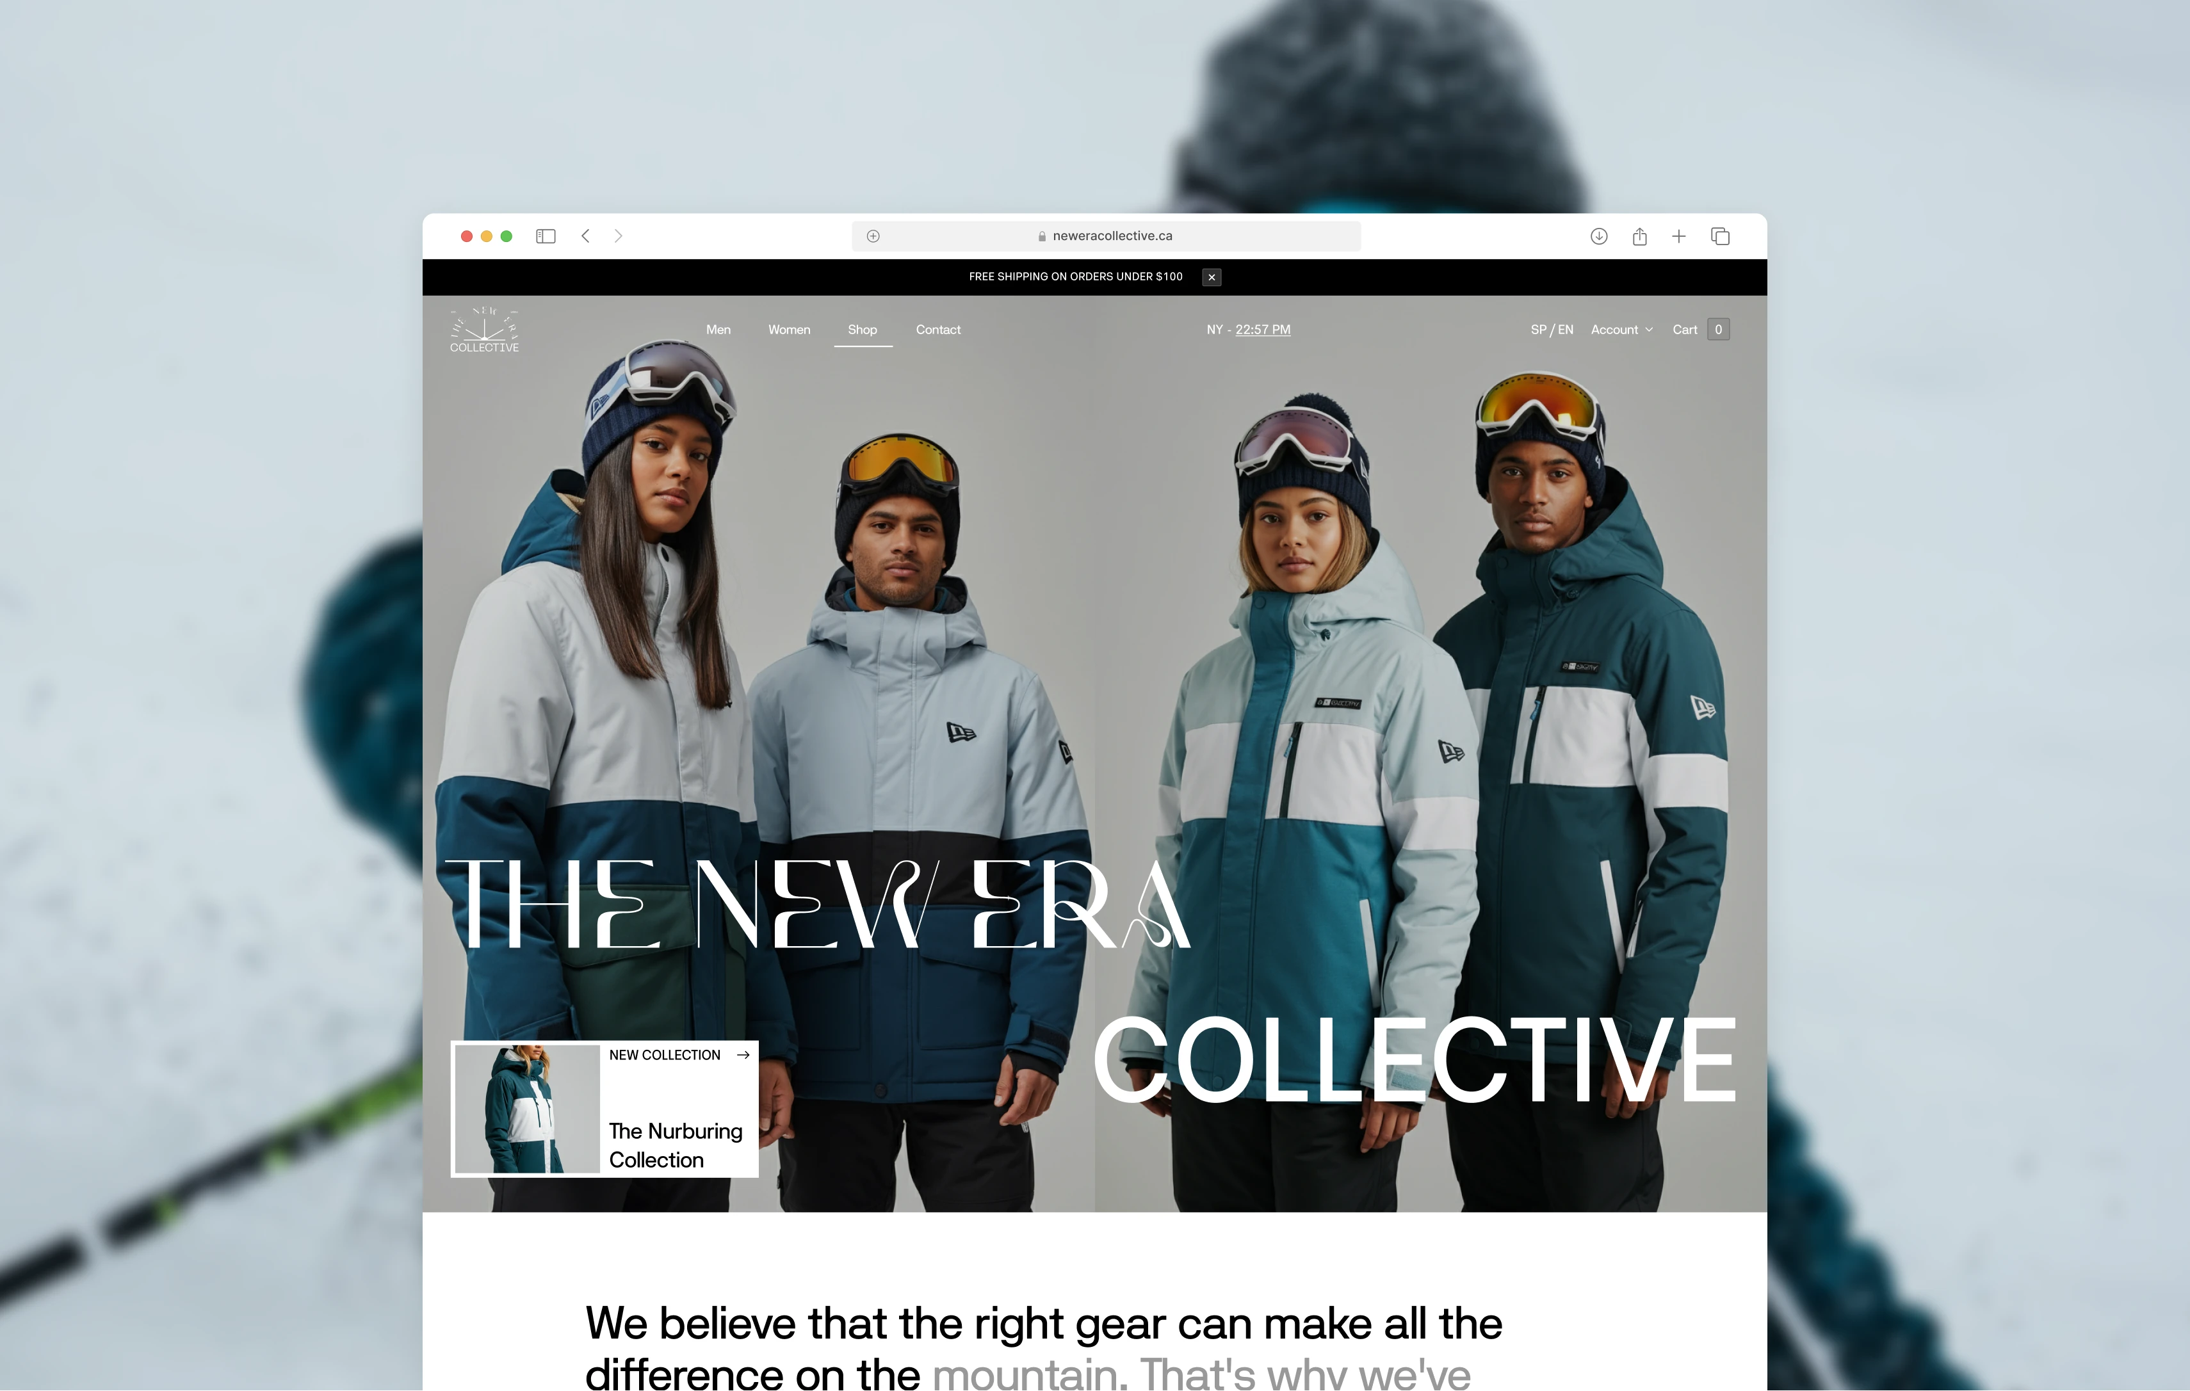The image size is (2190, 1391).
Task: Show the tab overview icon
Action: (x=1720, y=236)
